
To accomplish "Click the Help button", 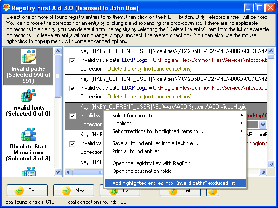I will point(180,190).
